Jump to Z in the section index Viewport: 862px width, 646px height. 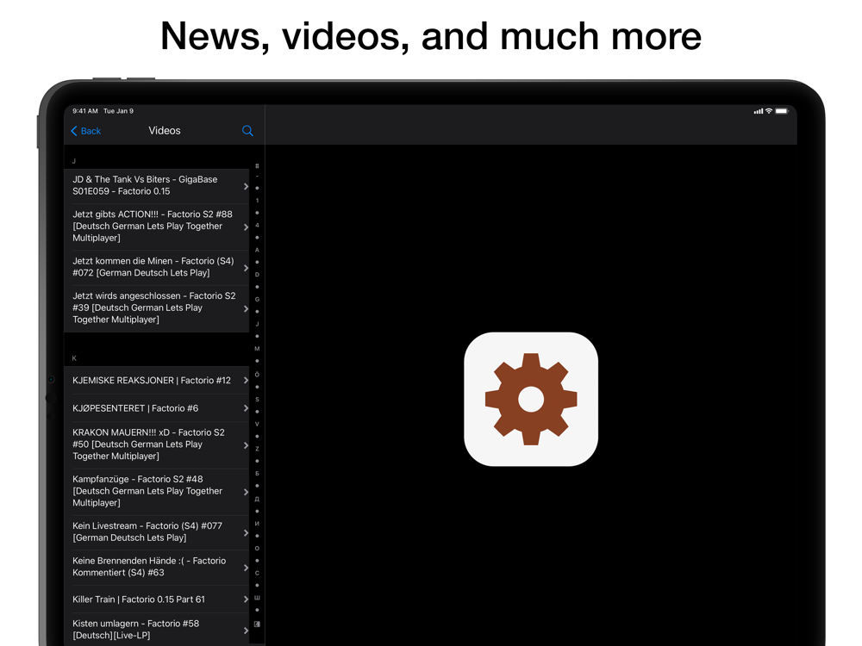click(257, 449)
